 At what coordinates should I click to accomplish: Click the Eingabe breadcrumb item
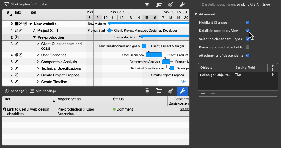(x=41, y=4)
